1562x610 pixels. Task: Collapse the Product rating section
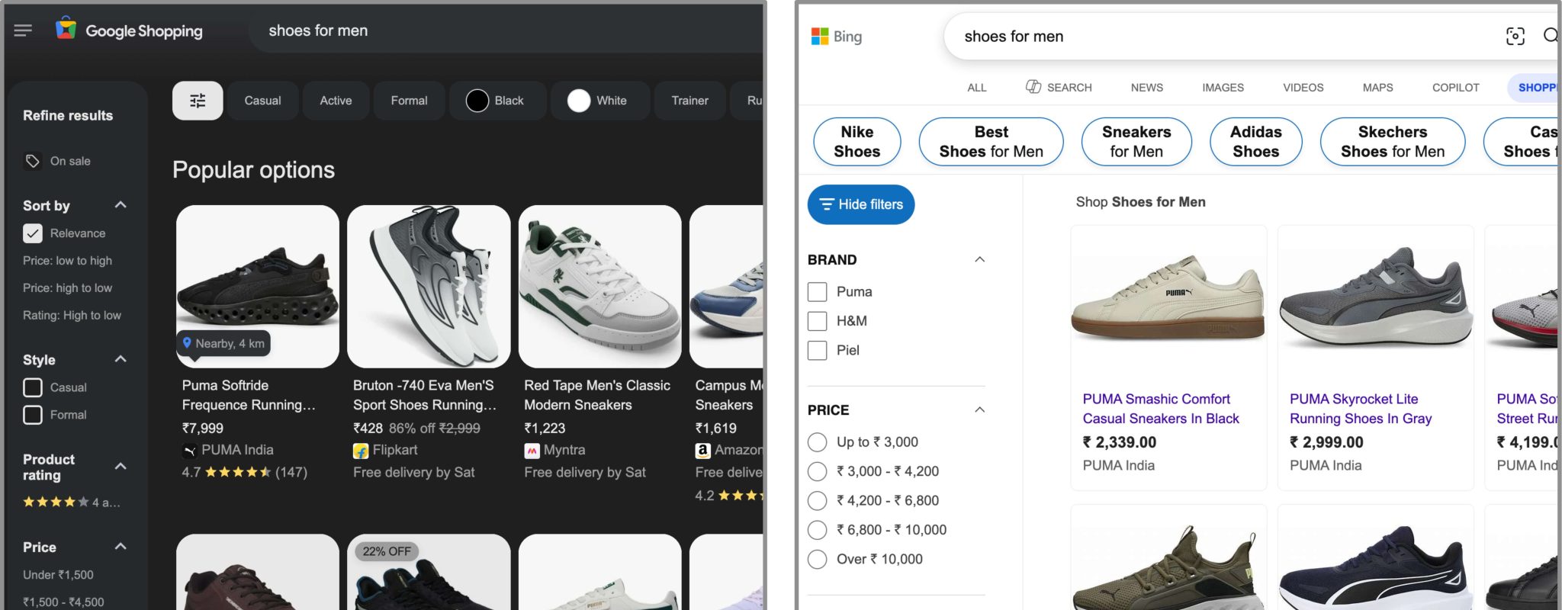121,466
